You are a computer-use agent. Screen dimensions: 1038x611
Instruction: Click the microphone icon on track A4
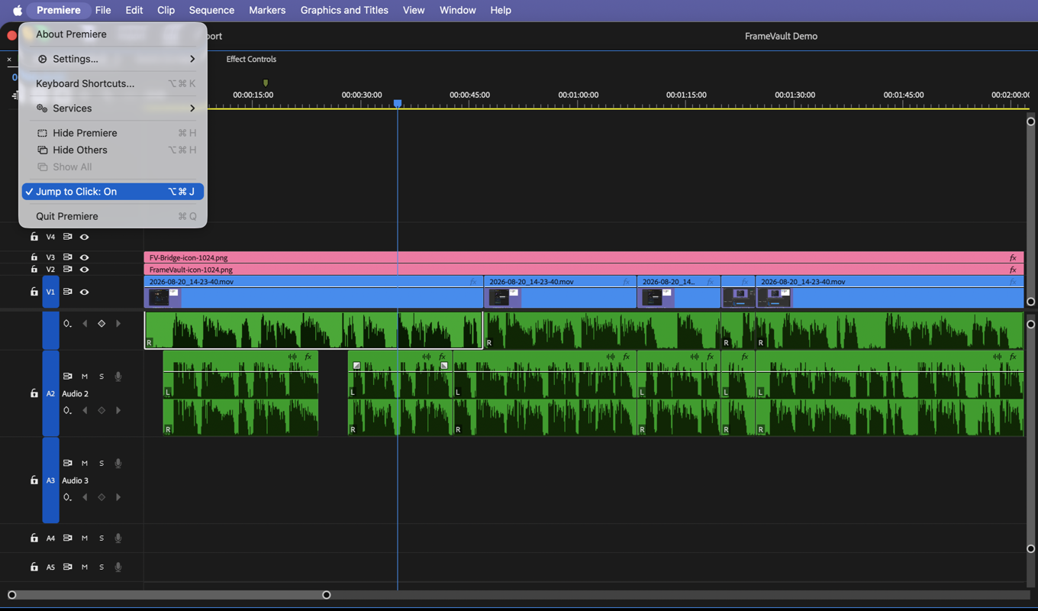tap(118, 538)
